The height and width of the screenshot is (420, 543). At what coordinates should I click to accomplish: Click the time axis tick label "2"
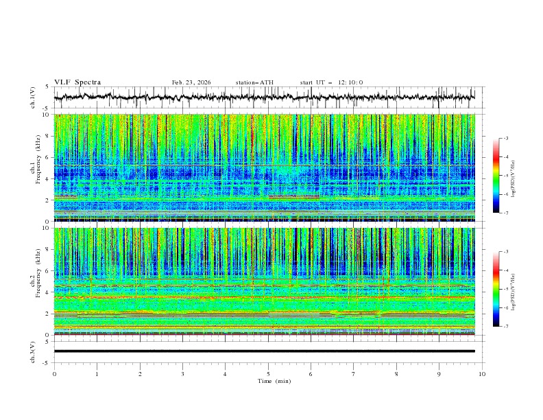click(x=140, y=374)
